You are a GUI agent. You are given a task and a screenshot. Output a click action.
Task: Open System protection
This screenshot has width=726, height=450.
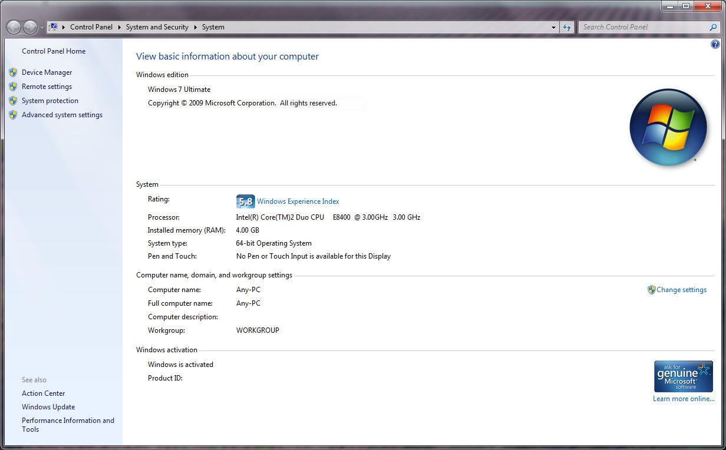pyautogui.click(x=50, y=101)
